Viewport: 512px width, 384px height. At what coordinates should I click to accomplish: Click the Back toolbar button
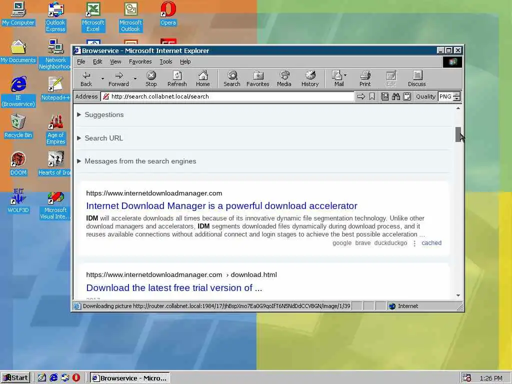pos(86,79)
